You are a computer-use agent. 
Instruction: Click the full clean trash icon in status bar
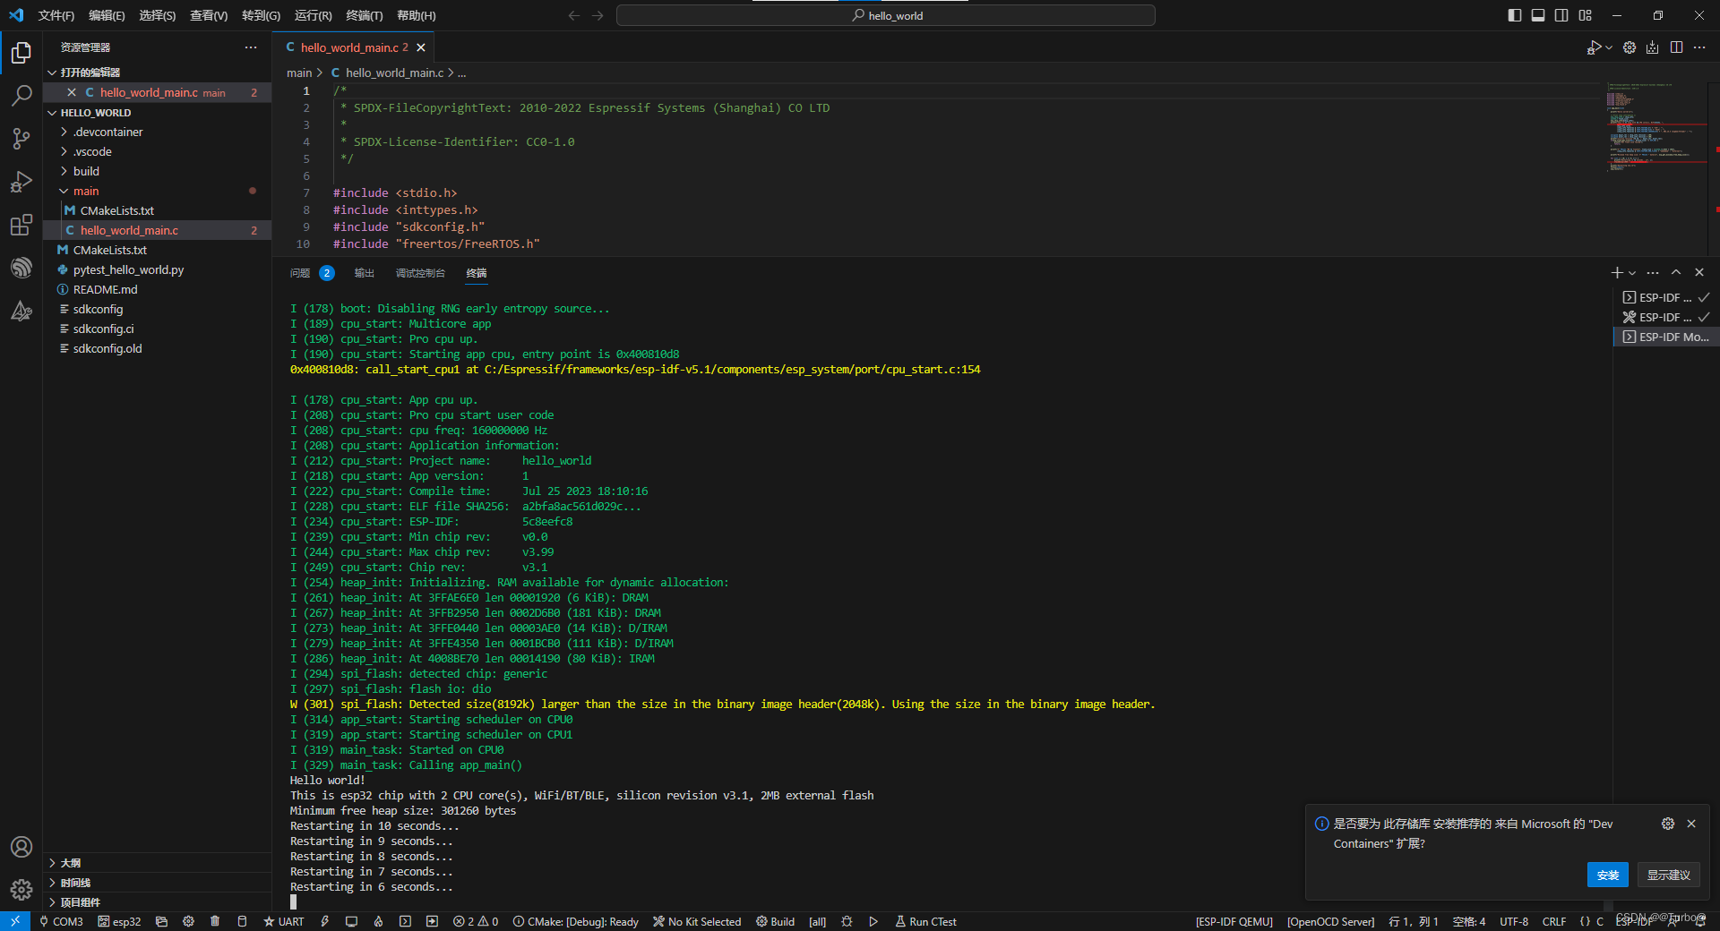pyautogui.click(x=215, y=922)
